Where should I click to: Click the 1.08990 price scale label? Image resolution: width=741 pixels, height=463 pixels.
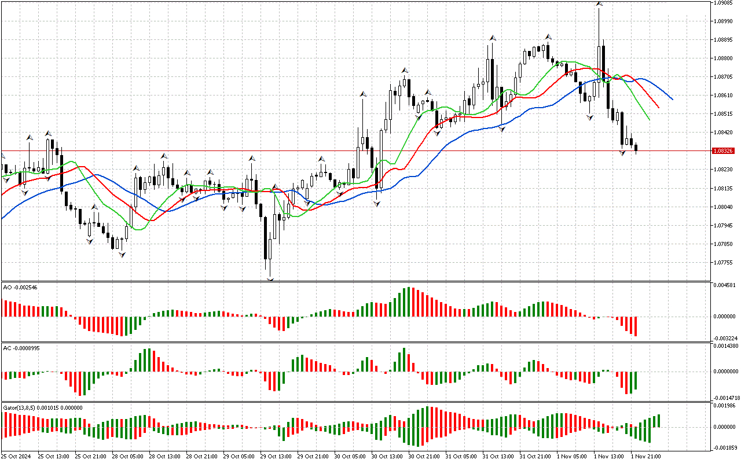(x=724, y=21)
